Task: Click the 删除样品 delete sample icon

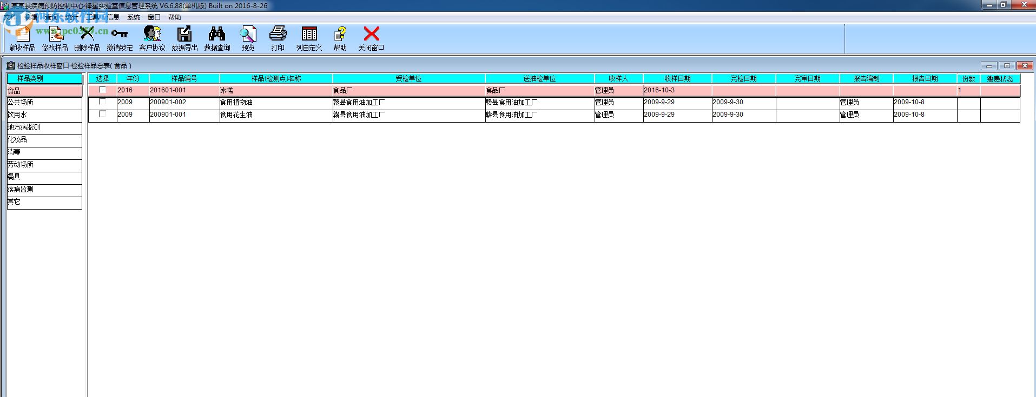Action: (87, 35)
